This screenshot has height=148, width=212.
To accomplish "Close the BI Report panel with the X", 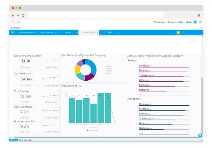I will click(201, 27).
